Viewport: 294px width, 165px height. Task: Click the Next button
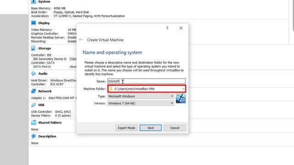click(x=151, y=128)
